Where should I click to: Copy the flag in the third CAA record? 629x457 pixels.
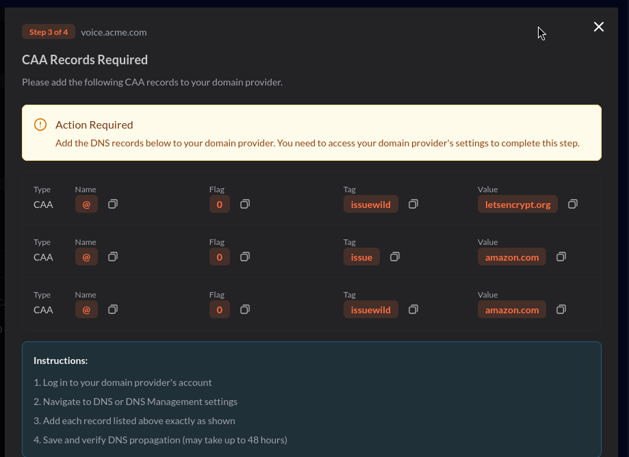click(245, 309)
